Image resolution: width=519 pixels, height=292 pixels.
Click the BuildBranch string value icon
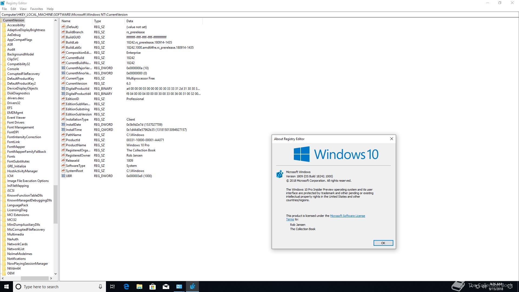pos(63,32)
